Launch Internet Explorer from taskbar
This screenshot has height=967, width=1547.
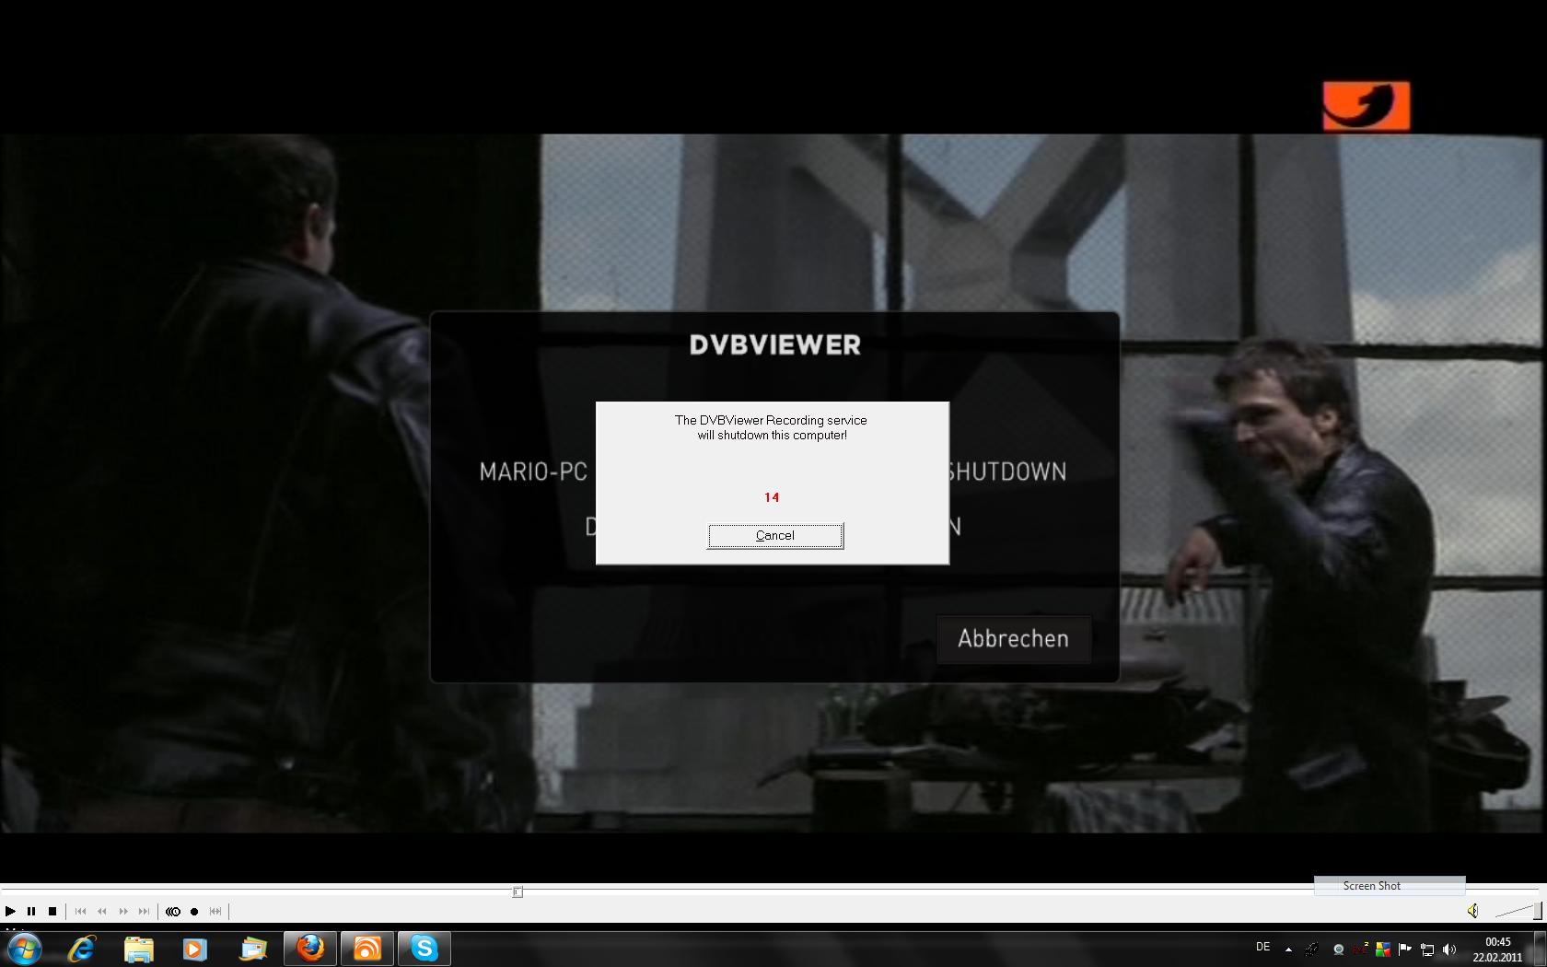coord(82,948)
